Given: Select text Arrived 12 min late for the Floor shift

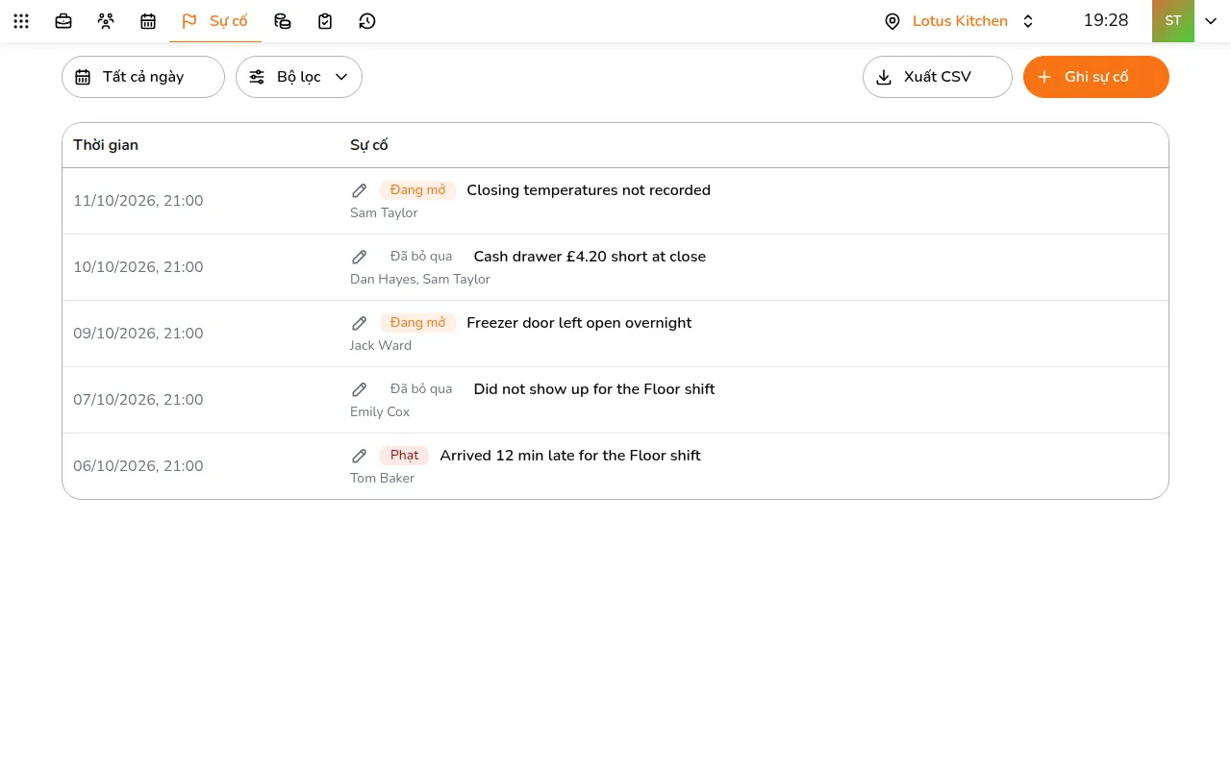Looking at the screenshot, I should (x=570, y=456).
